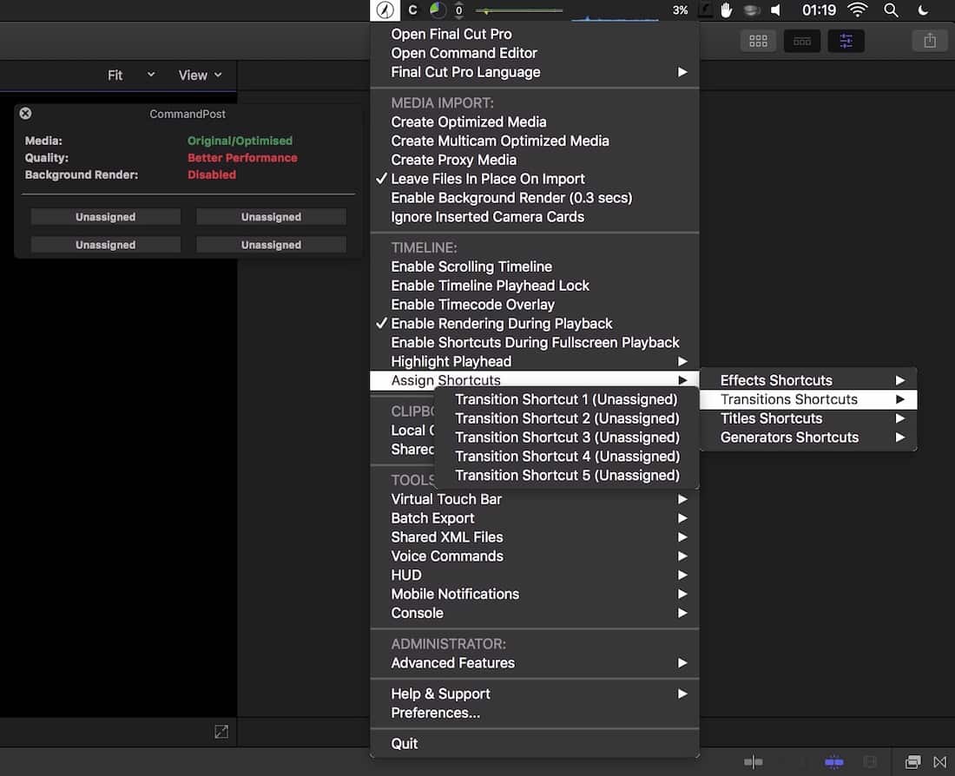Open the Fit zoom dropdown

click(x=131, y=75)
